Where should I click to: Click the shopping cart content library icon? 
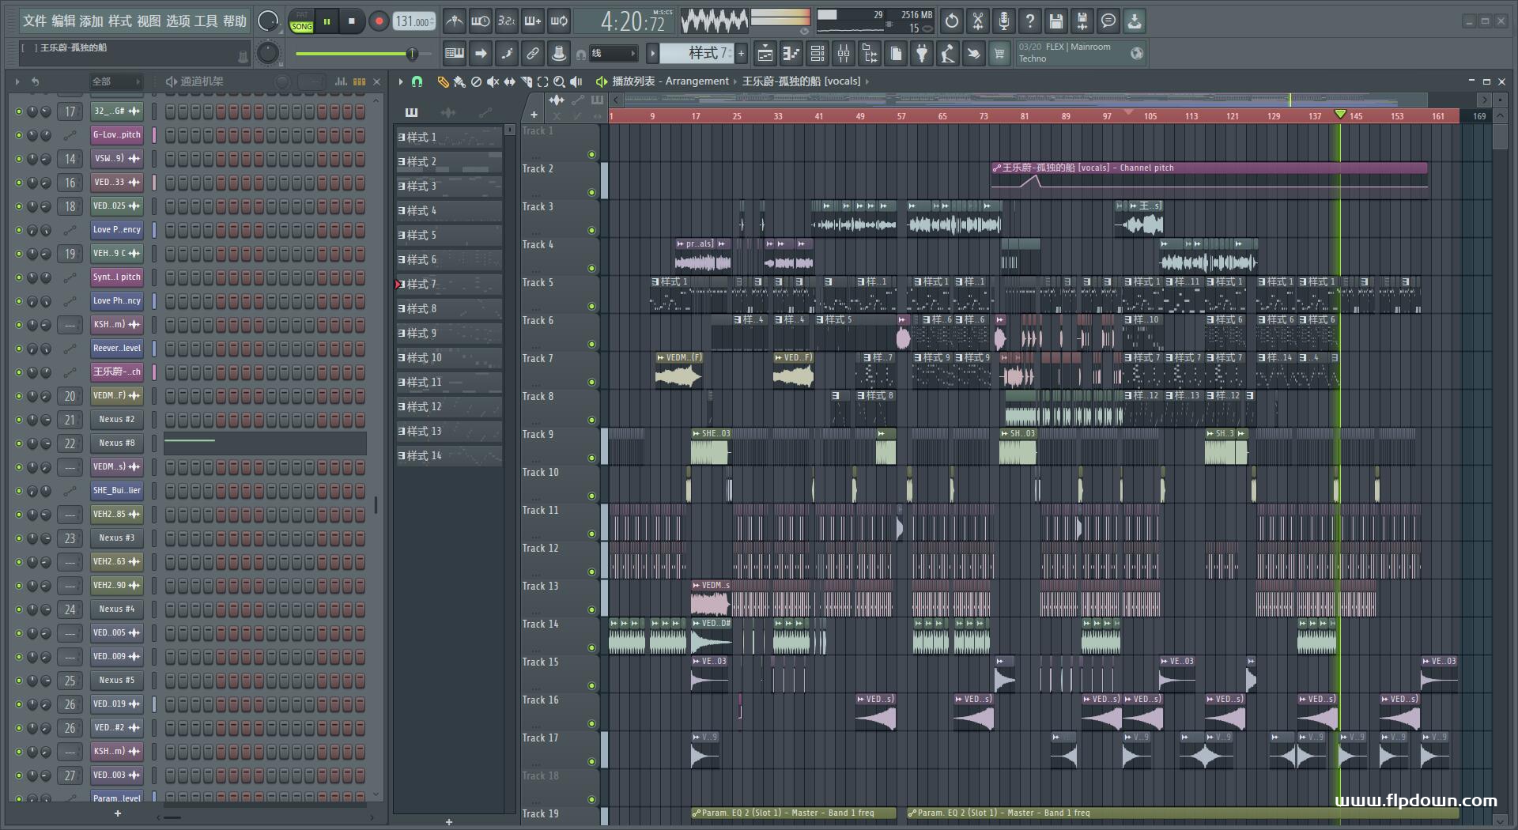999,54
